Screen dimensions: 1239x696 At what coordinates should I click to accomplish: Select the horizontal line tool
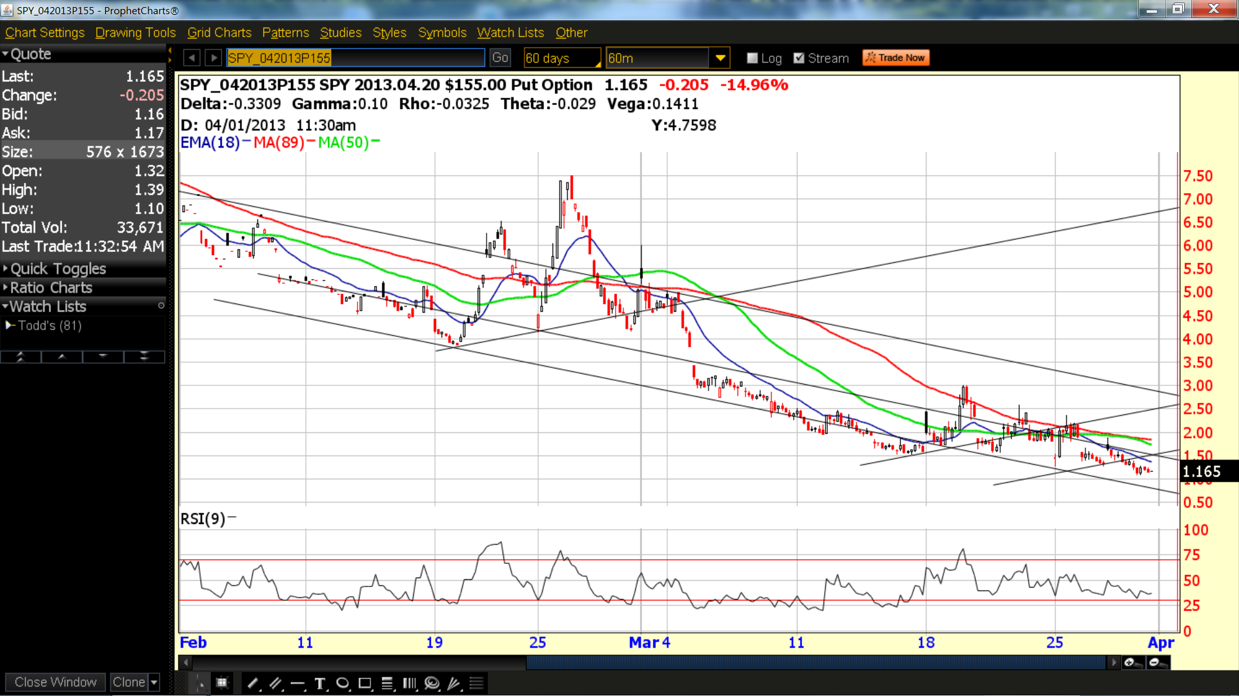click(x=297, y=683)
